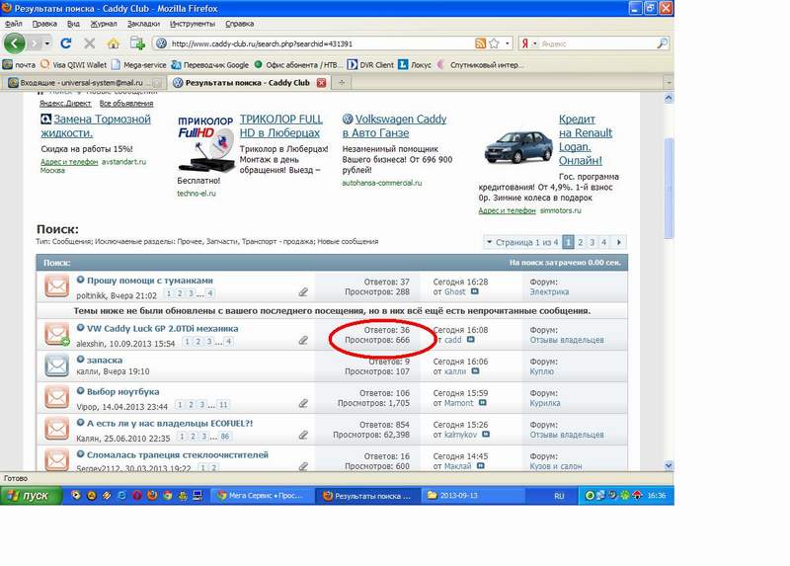Go to the Firefox home page icon

pos(114,43)
